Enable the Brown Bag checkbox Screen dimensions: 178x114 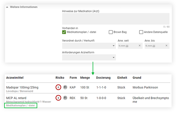coord(111,32)
